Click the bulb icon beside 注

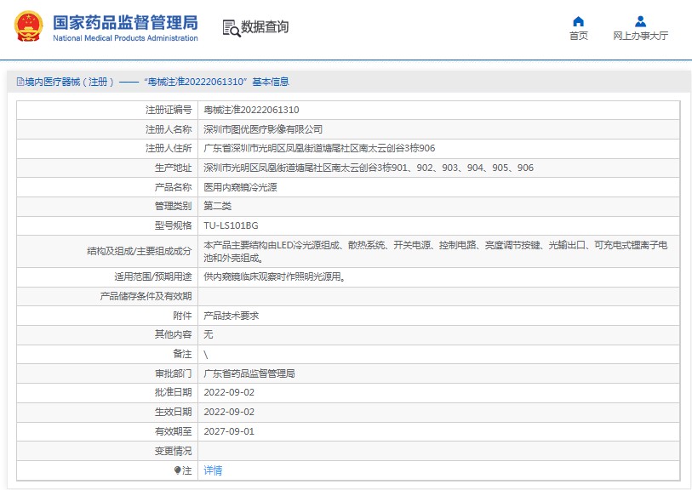pos(177,470)
